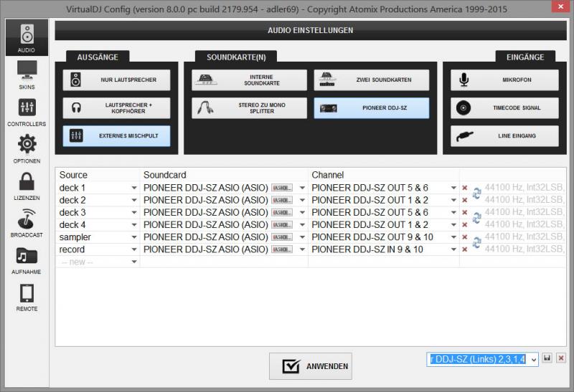Image resolution: width=574 pixels, height=392 pixels.
Task: Click ASIO settings badge on record row
Action: [281, 249]
